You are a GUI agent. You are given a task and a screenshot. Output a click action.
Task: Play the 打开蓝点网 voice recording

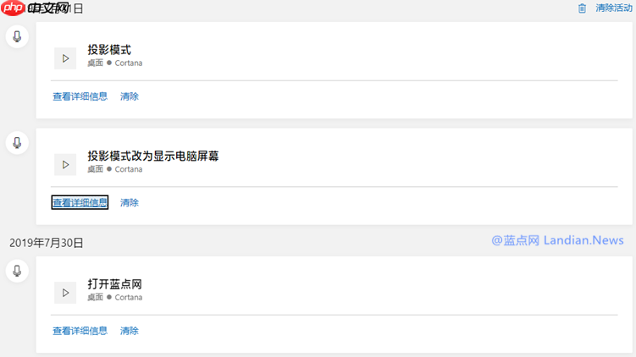tap(65, 293)
